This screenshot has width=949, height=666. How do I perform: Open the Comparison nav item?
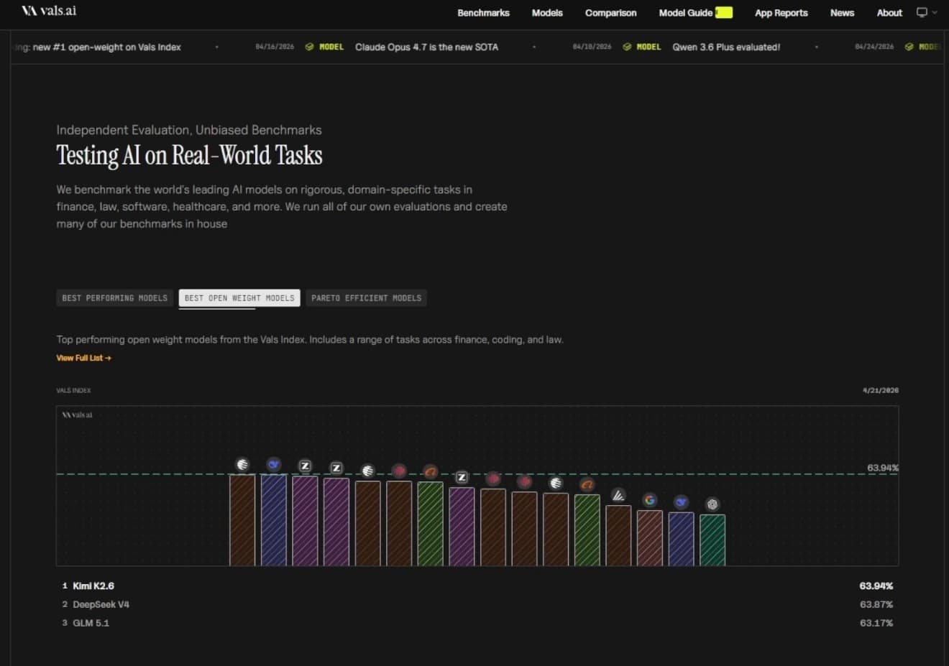point(610,13)
